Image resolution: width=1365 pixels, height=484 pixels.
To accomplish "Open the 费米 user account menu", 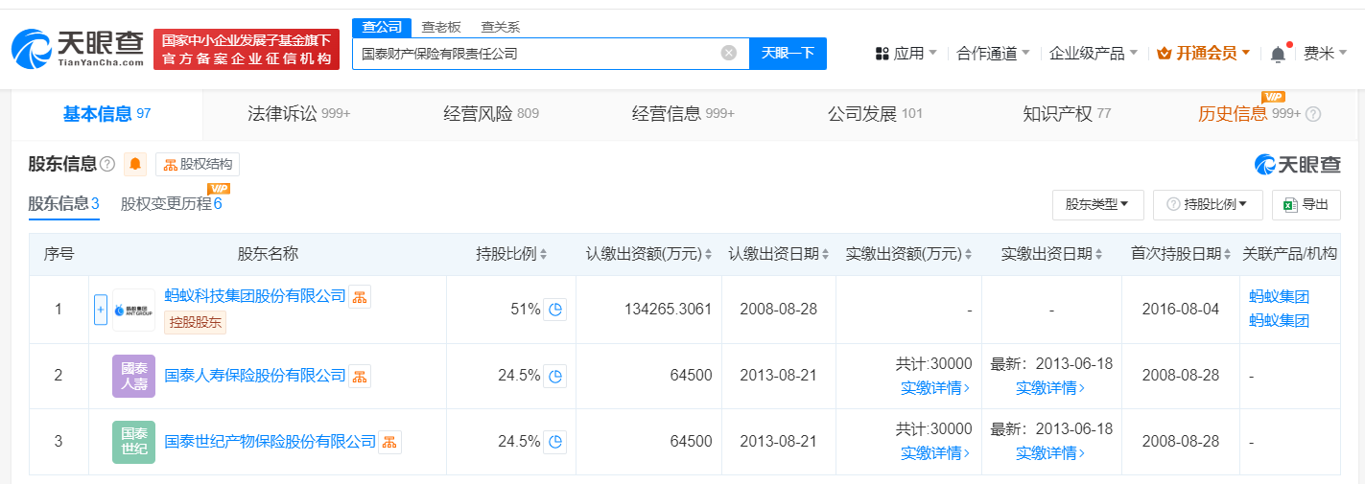I will 1325,54.
